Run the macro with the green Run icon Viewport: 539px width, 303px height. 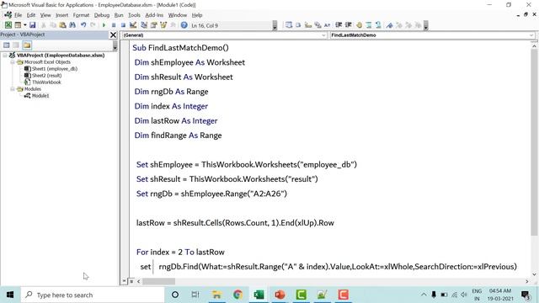click(104, 25)
